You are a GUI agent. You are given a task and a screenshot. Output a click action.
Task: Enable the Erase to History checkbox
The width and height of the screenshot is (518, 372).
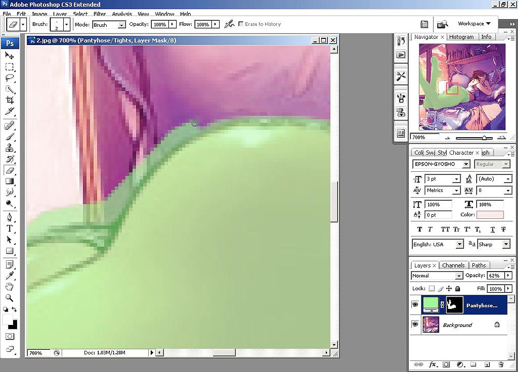pos(241,24)
